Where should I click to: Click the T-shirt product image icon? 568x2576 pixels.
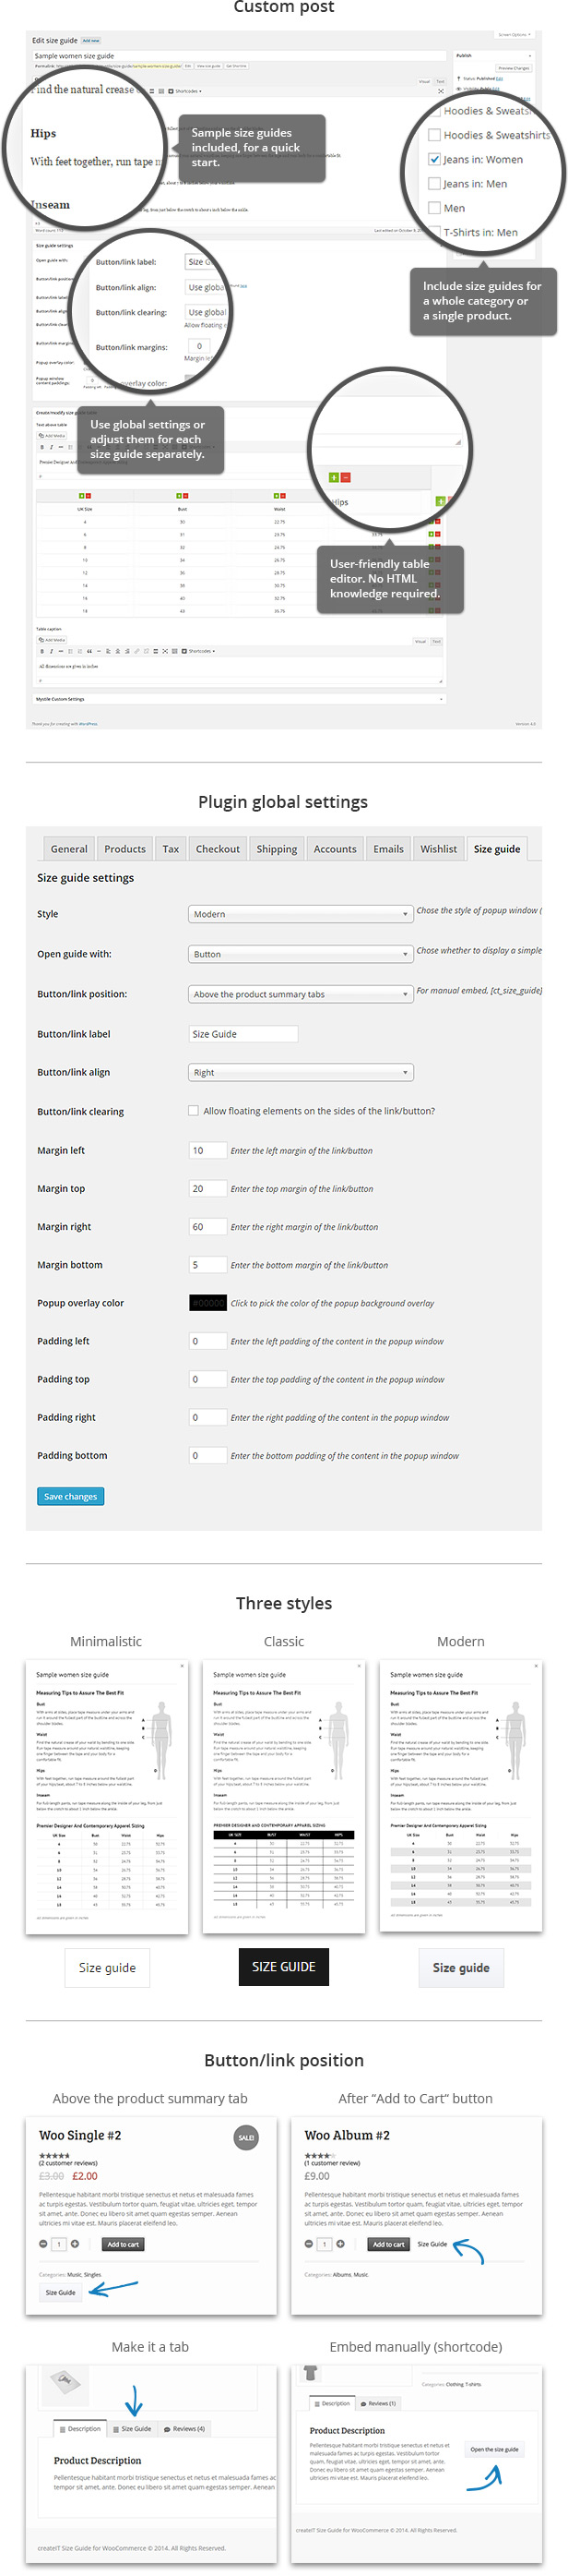point(311,2373)
